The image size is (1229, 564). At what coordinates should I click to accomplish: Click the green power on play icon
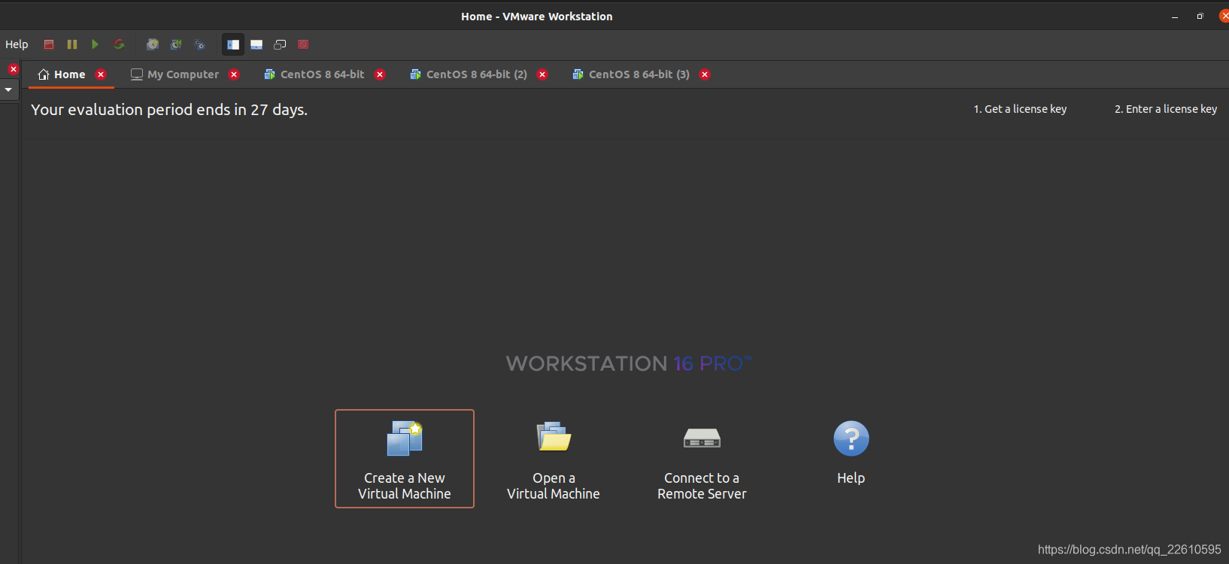(95, 44)
